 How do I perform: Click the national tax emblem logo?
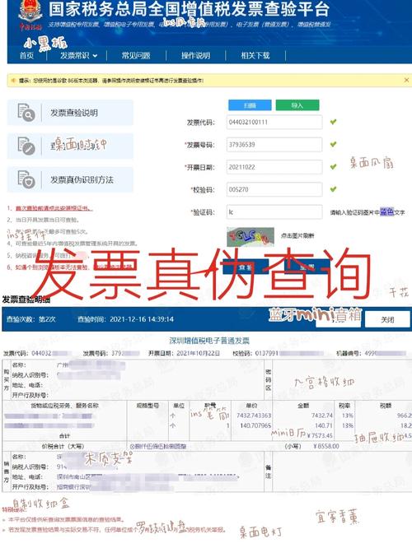point(30,14)
